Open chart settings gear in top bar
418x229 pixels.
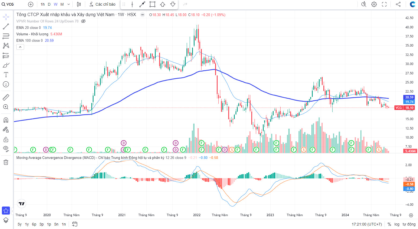coord(374,4)
